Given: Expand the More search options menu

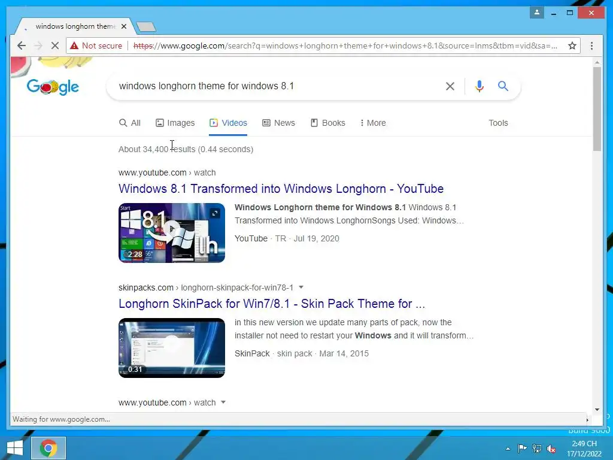Looking at the screenshot, I should tap(373, 123).
